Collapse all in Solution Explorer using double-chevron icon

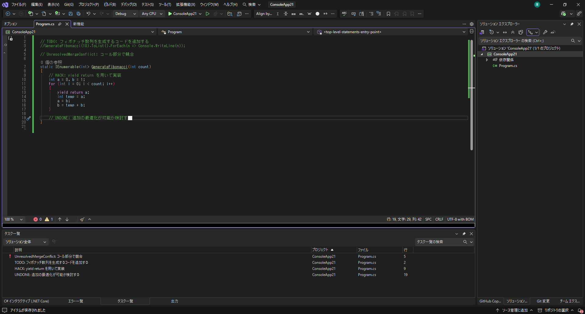[x=513, y=32]
